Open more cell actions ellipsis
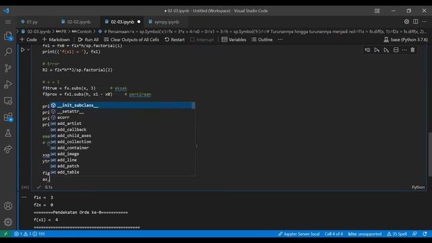Image resolution: width=432 pixels, height=243 pixels. tap(404, 50)
